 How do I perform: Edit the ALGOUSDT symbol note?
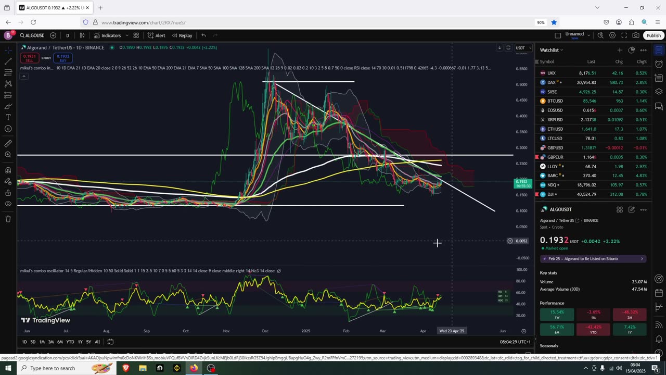click(x=631, y=209)
